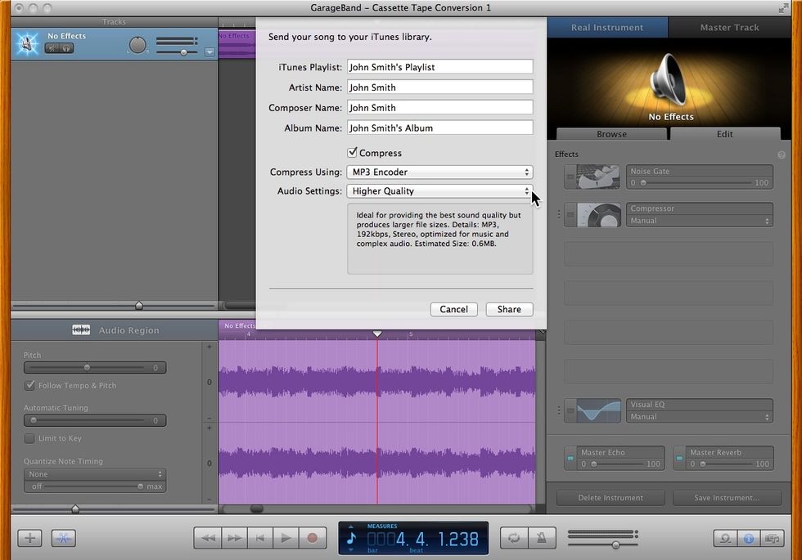Toggle Follow Tempo & Pitch
Viewport: 802px width, 560px height.
tap(30, 385)
